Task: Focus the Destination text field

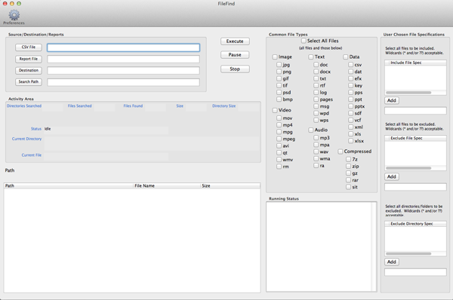Action: pyautogui.click(x=123, y=71)
